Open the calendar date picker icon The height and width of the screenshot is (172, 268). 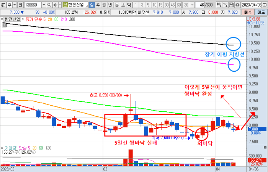click(265, 5)
